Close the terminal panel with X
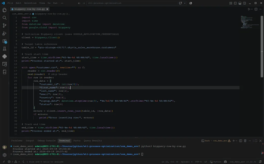 (x=260, y=141)
